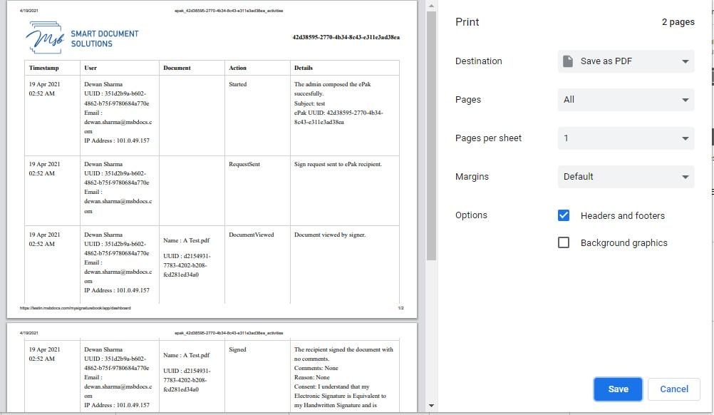Screen dimensions: 714x415
Task: Uncheck the Headers and footers checkbox
Action: (563, 215)
